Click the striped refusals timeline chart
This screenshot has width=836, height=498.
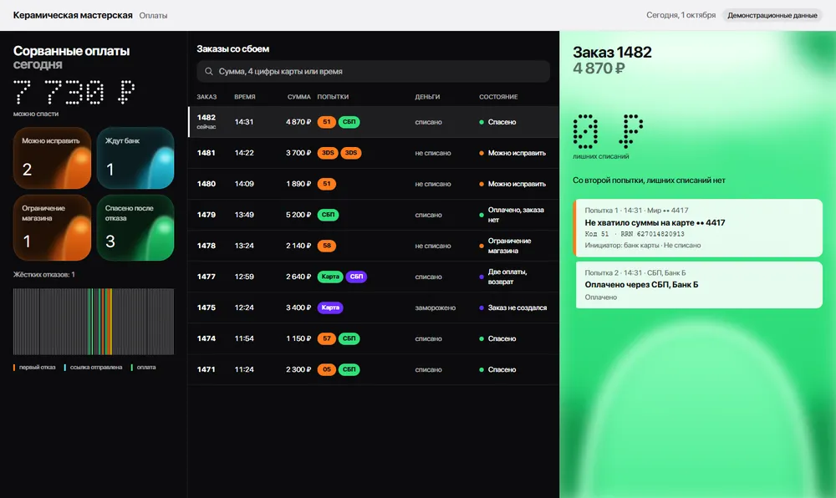click(94, 322)
